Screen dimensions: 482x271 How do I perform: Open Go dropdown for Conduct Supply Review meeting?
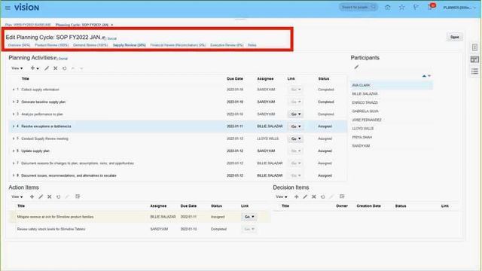(x=296, y=139)
